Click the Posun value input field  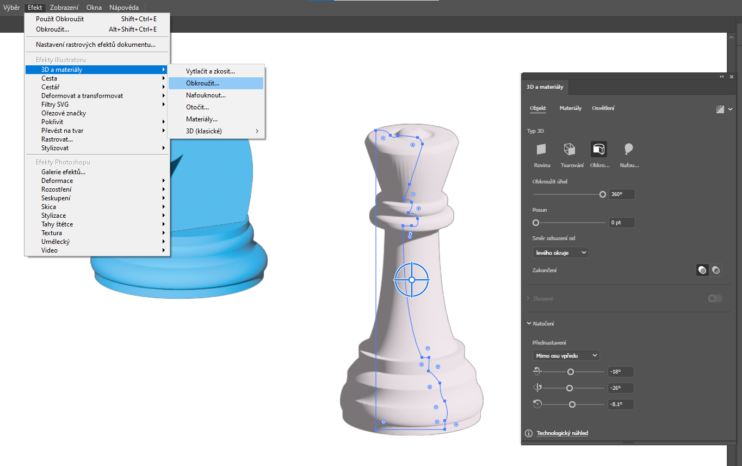point(621,223)
